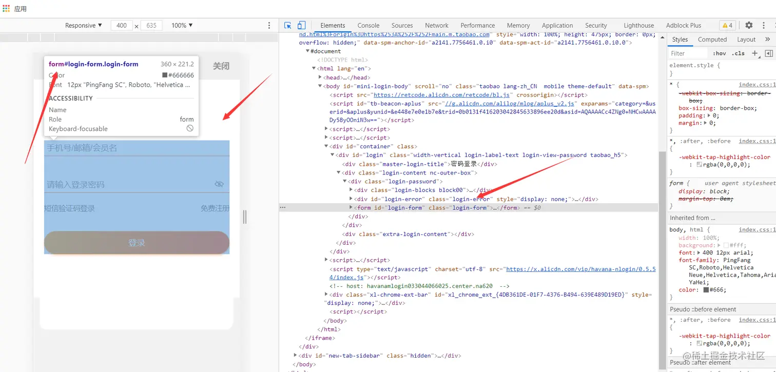Collapse the #document node

(307, 51)
